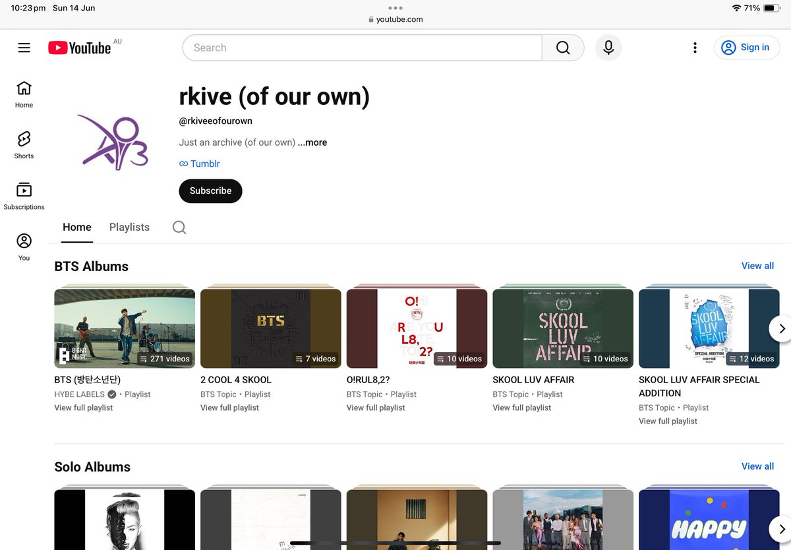The width and height of the screenshot is (791, 550).
Task: Open O!RUL8,2? playlist thumbnail
Action: (417, 328)
